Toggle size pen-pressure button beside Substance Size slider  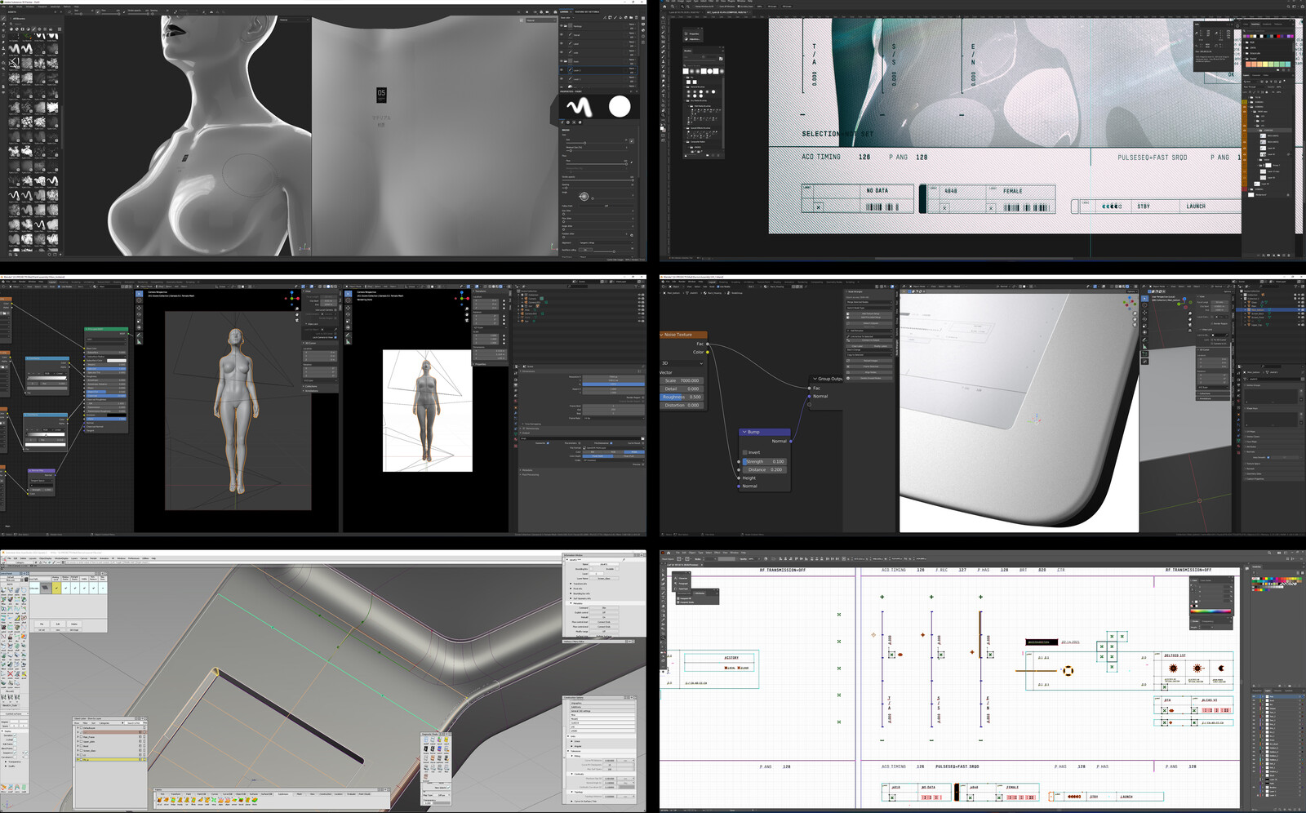point(632,141)
